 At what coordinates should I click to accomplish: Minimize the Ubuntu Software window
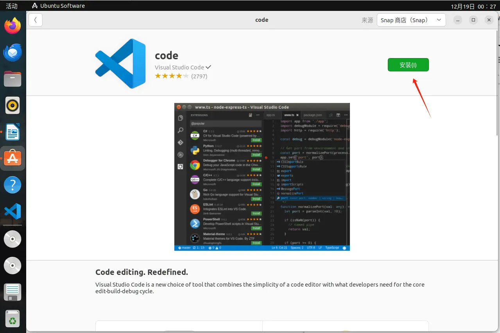pyautogui.click(x=458, y=20)
